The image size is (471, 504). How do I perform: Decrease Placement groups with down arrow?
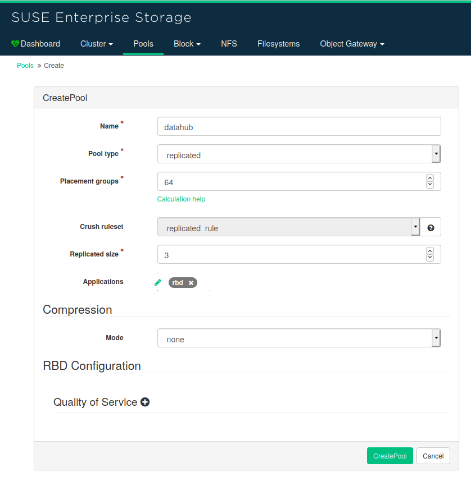click(x=430, y=185)
